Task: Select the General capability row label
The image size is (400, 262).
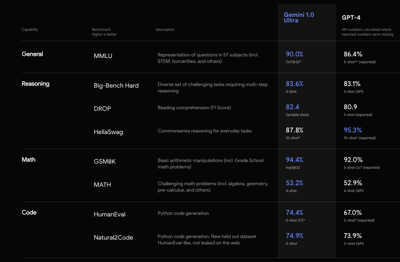Action: pyautogui.click(x=32, y=54)
